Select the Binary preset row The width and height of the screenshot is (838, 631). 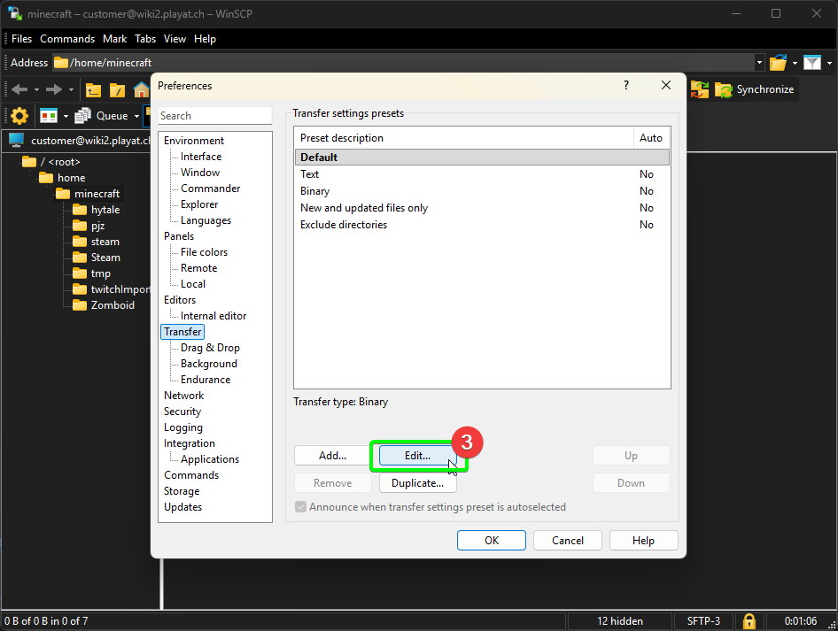pyautogui.click(x=482, y=191)
